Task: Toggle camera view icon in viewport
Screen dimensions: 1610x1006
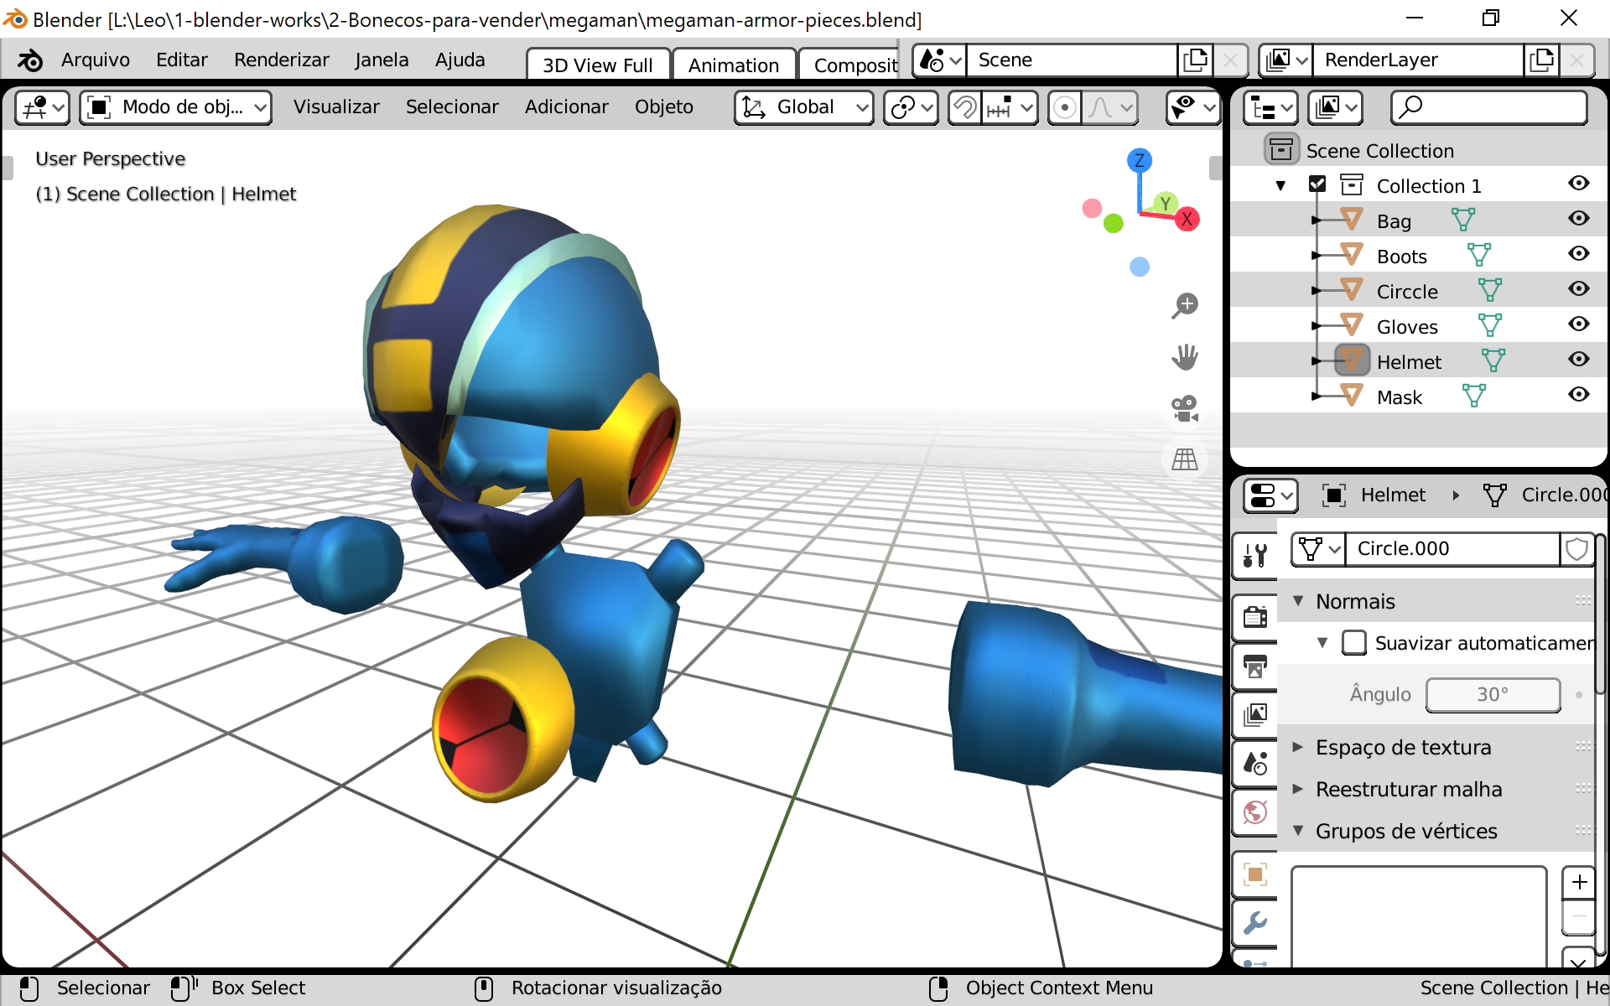Action: 1185,409
